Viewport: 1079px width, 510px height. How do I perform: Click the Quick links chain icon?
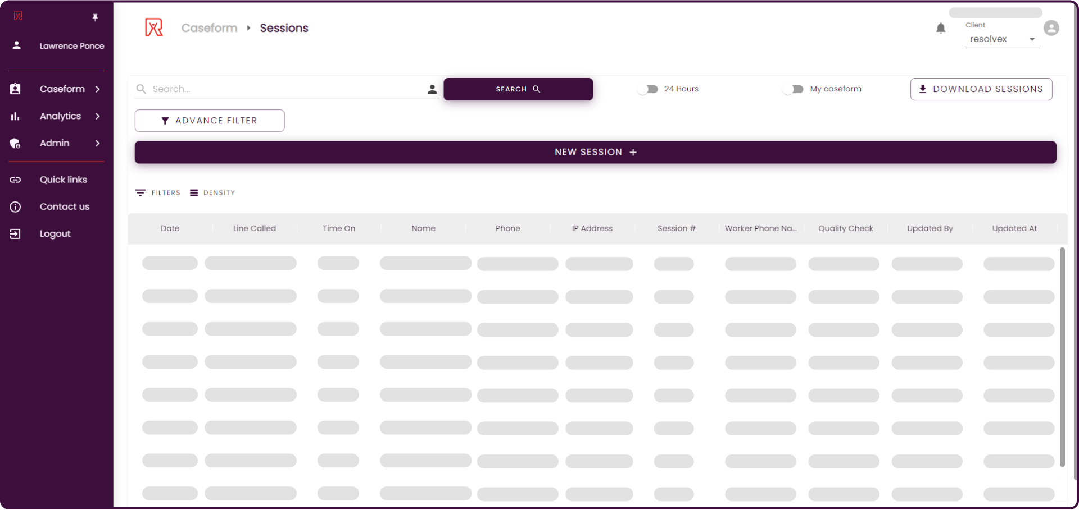click(x=16, y=180)
